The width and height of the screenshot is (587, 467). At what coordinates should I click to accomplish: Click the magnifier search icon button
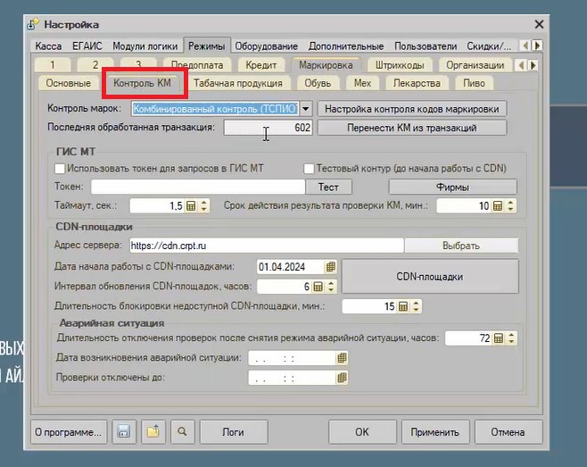click(x=182, y=432)
